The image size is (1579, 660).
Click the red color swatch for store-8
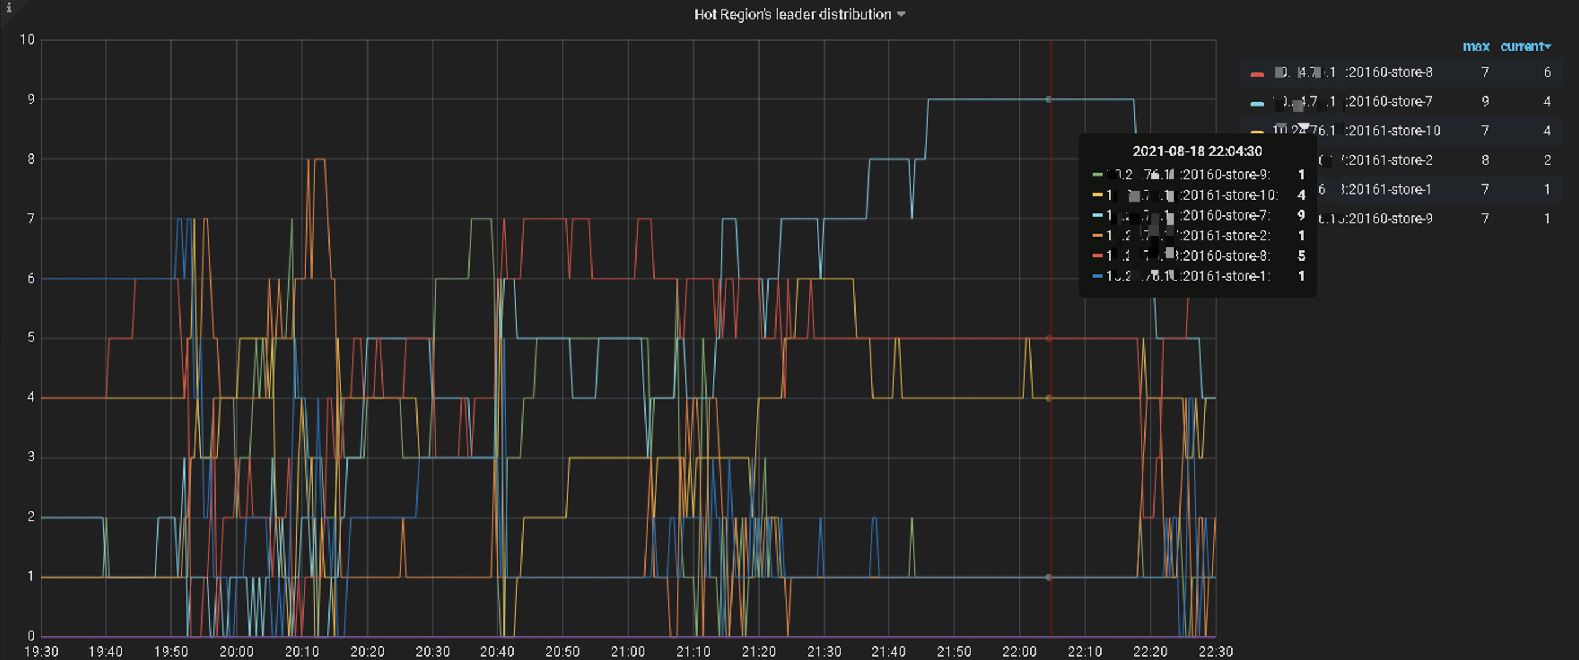(x=1257, y=74)
